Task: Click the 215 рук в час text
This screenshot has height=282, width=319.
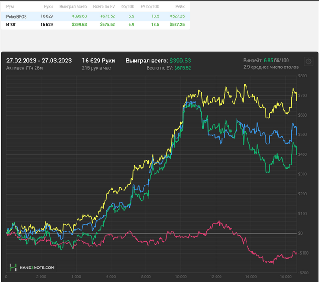Action: pyautogui.click(x=97, y=68)
